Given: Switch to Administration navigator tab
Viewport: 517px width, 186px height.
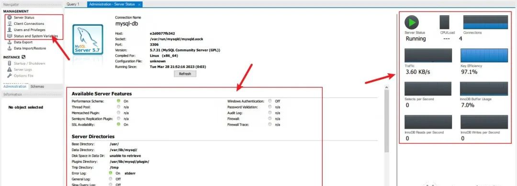Looking at the screenshot, I should [x=15, y=87].
